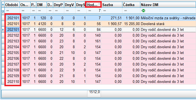The height and width of the screenshot is (100, 196).
Task: Open the equals operator under DM
Action: [x=39, y=11]
